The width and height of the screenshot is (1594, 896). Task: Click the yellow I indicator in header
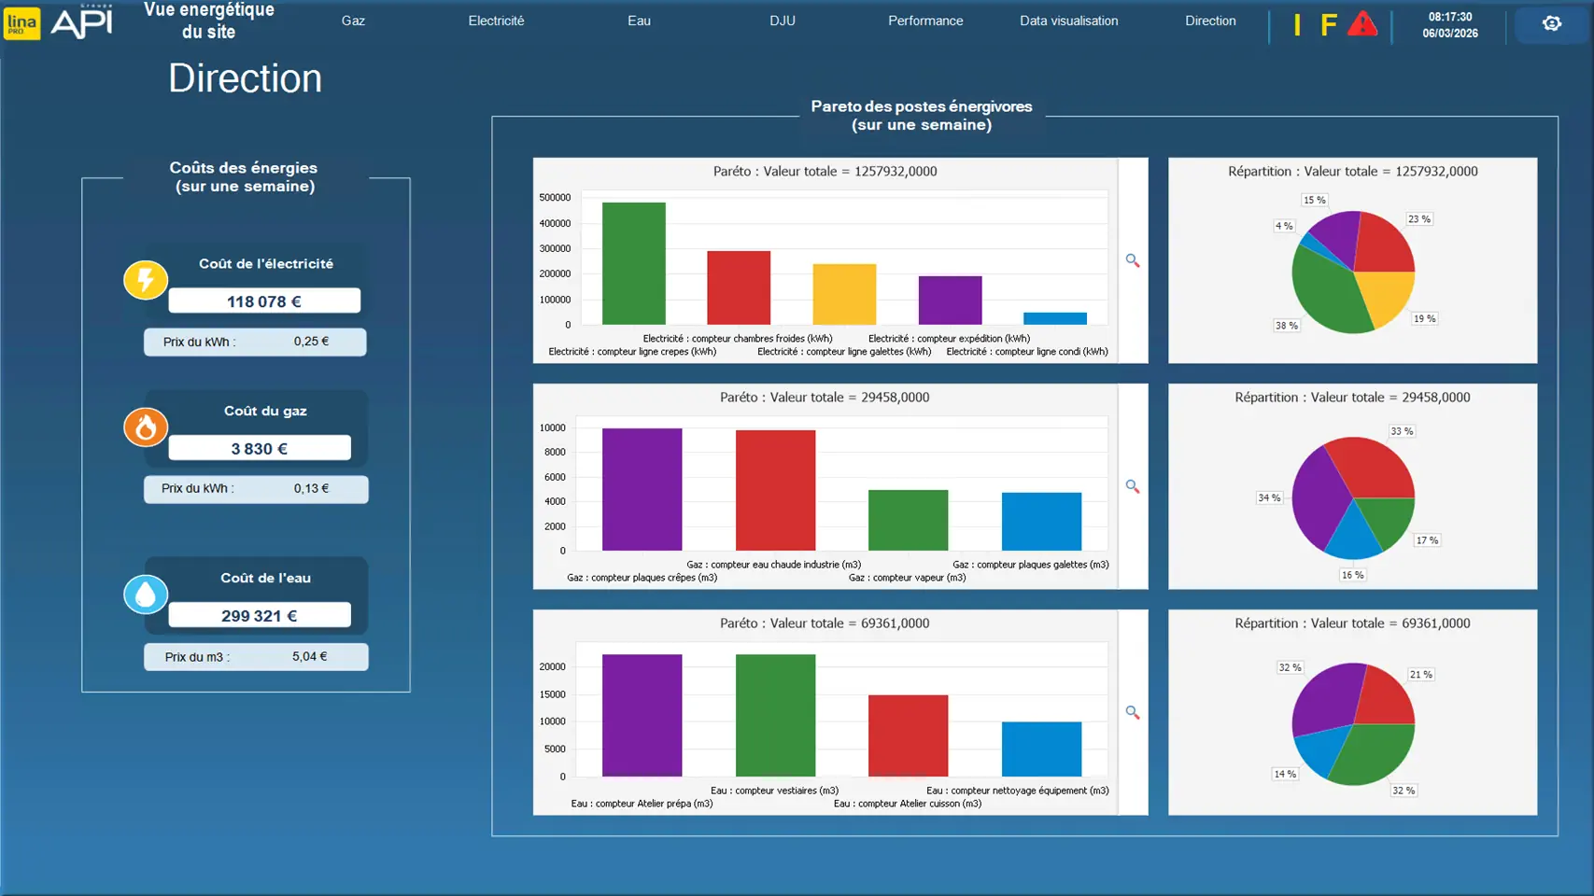(x=1297, y=24)
